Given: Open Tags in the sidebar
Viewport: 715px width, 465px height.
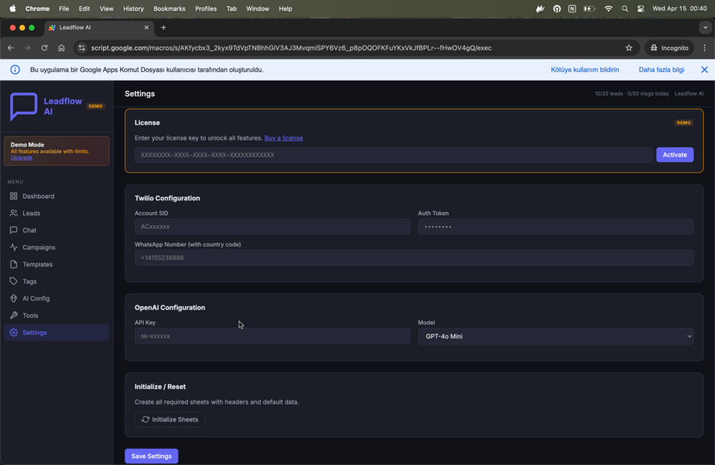Looking at the screenshot, I should [x=56, y=281].
